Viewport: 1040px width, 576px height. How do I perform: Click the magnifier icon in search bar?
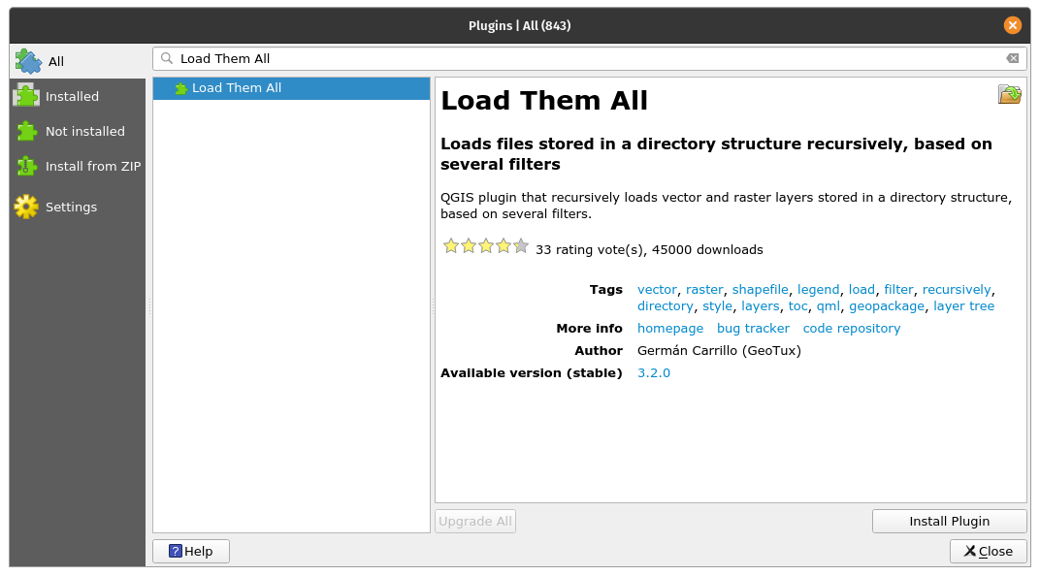(167, 59)
